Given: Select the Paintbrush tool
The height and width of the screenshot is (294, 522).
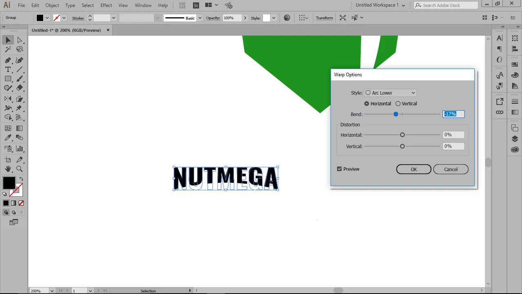Looking at the screenshot, I should 20,79.
